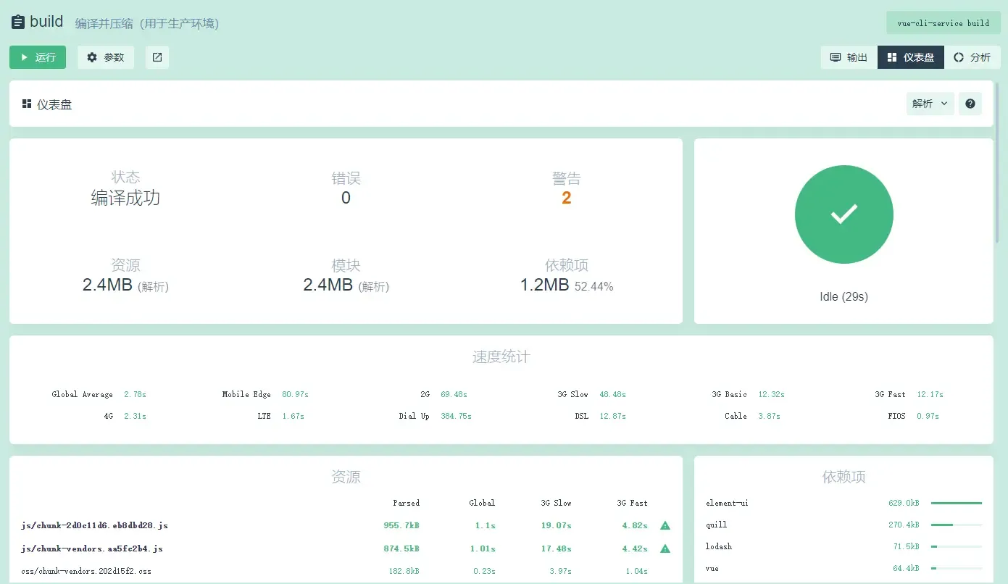
Task: Click the vue-cli-service build badge
Action: click(943, 22)
